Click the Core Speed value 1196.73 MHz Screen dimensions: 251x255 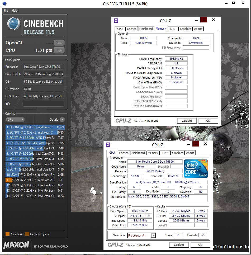[140, 211]
